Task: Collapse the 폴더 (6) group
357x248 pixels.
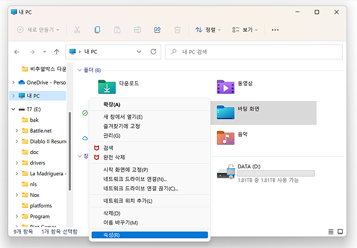Action: point(80,70)
